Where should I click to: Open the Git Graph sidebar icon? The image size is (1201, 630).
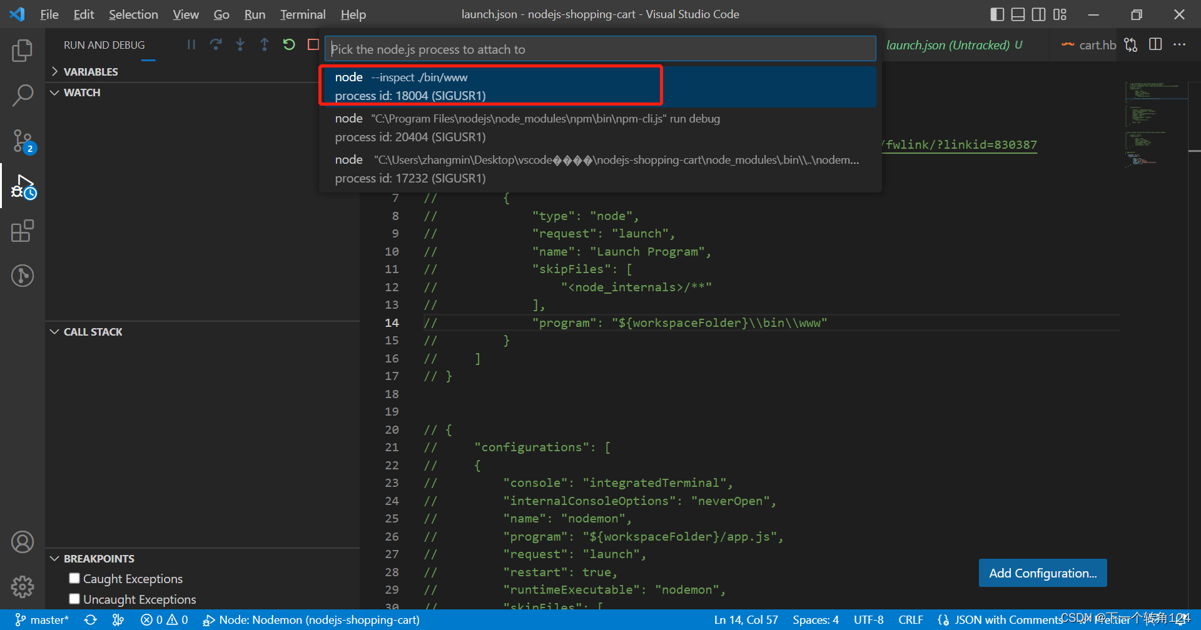(x=23, y=276)
